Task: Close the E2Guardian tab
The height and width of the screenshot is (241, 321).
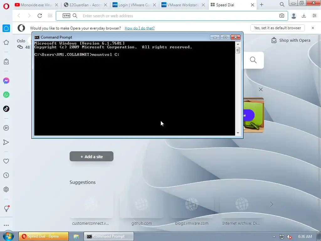Action: (105, 5)
